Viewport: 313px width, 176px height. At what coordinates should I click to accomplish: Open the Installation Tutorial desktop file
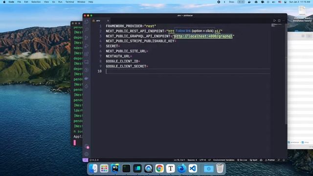pyautogui.click(x=302, y=14)
